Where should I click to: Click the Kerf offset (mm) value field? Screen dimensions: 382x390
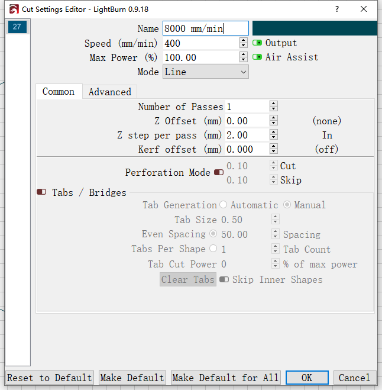(x=247, y=149)
